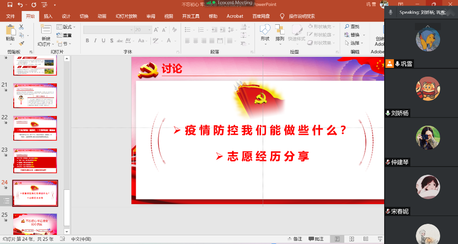458x244 pixels.
Task: Open the Shapes (形状) gallery
Action: point(265,33)
